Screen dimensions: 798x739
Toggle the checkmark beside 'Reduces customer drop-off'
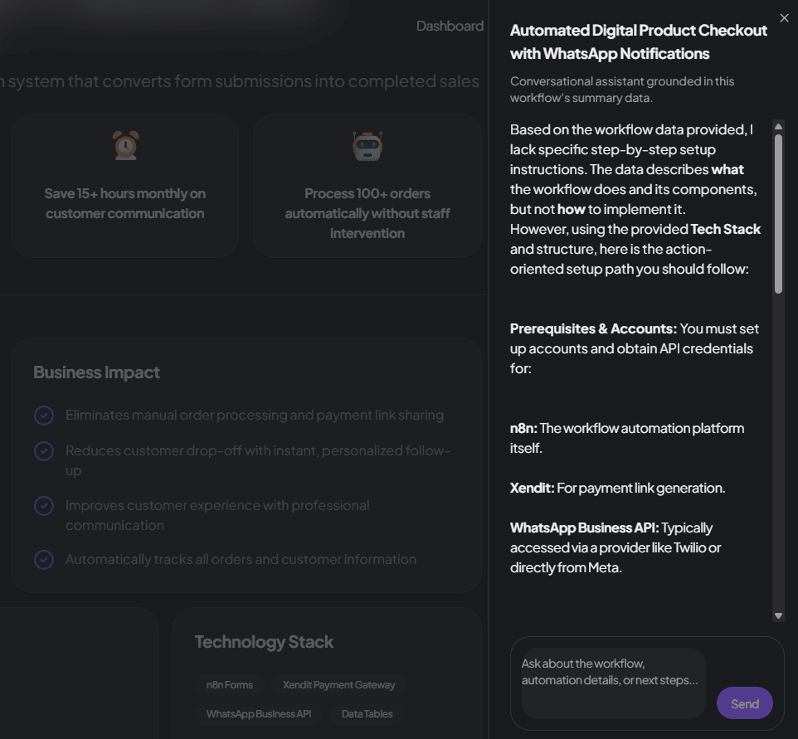(44, 450)
